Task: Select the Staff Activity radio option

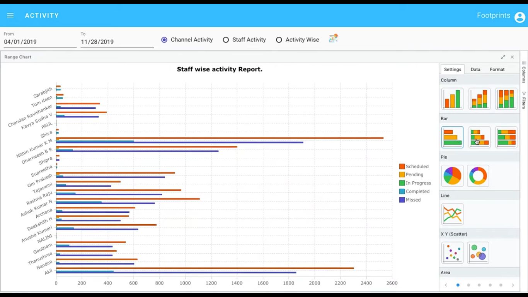Action: (x=226, y=40)
